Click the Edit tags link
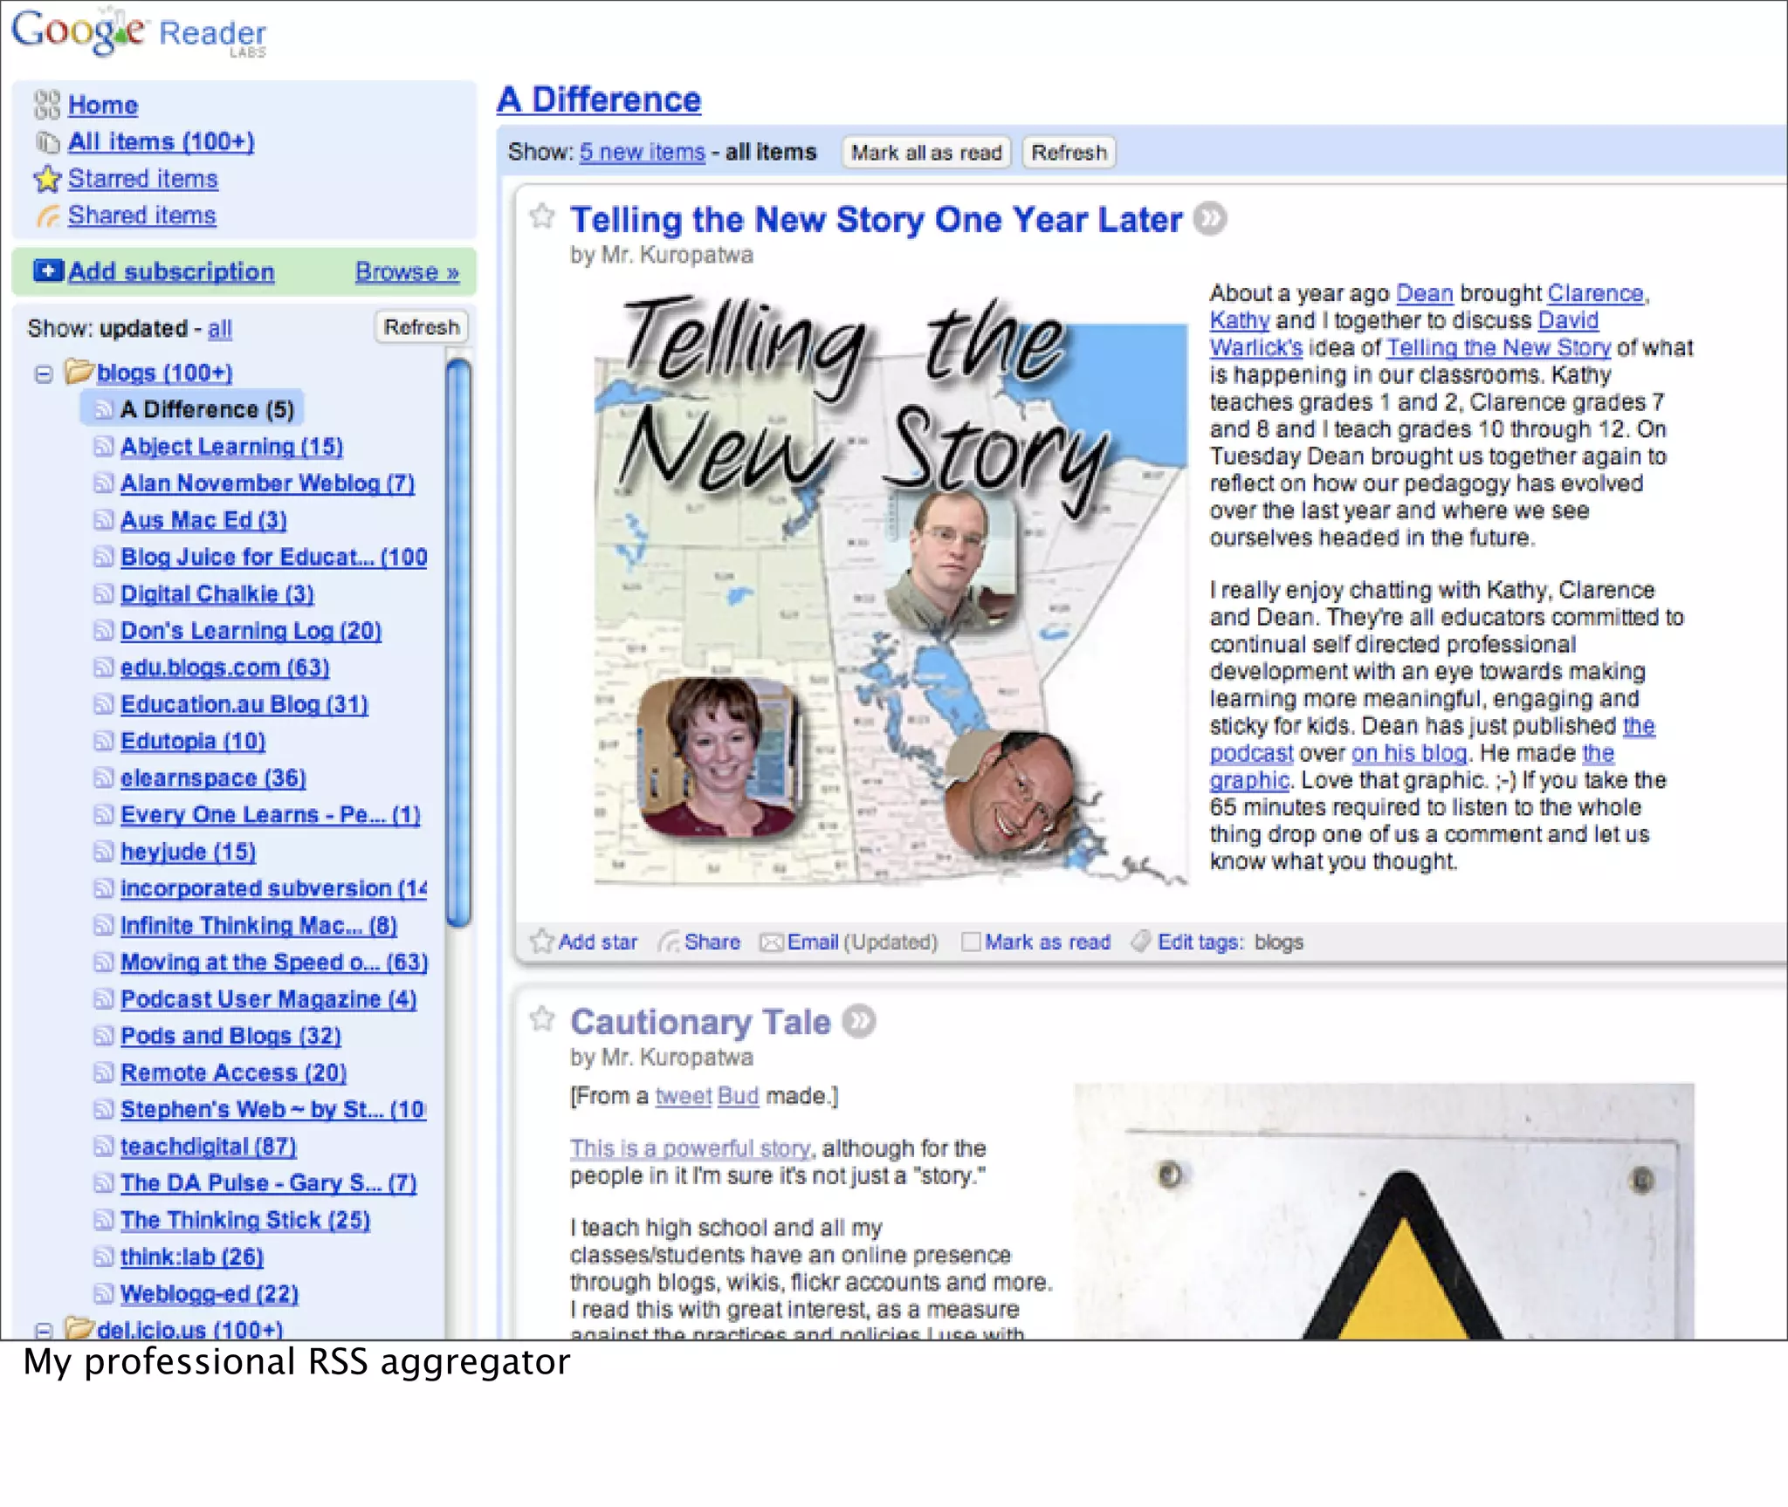This screenshot has height=1507, width=1788. [x=1200, y=942]
